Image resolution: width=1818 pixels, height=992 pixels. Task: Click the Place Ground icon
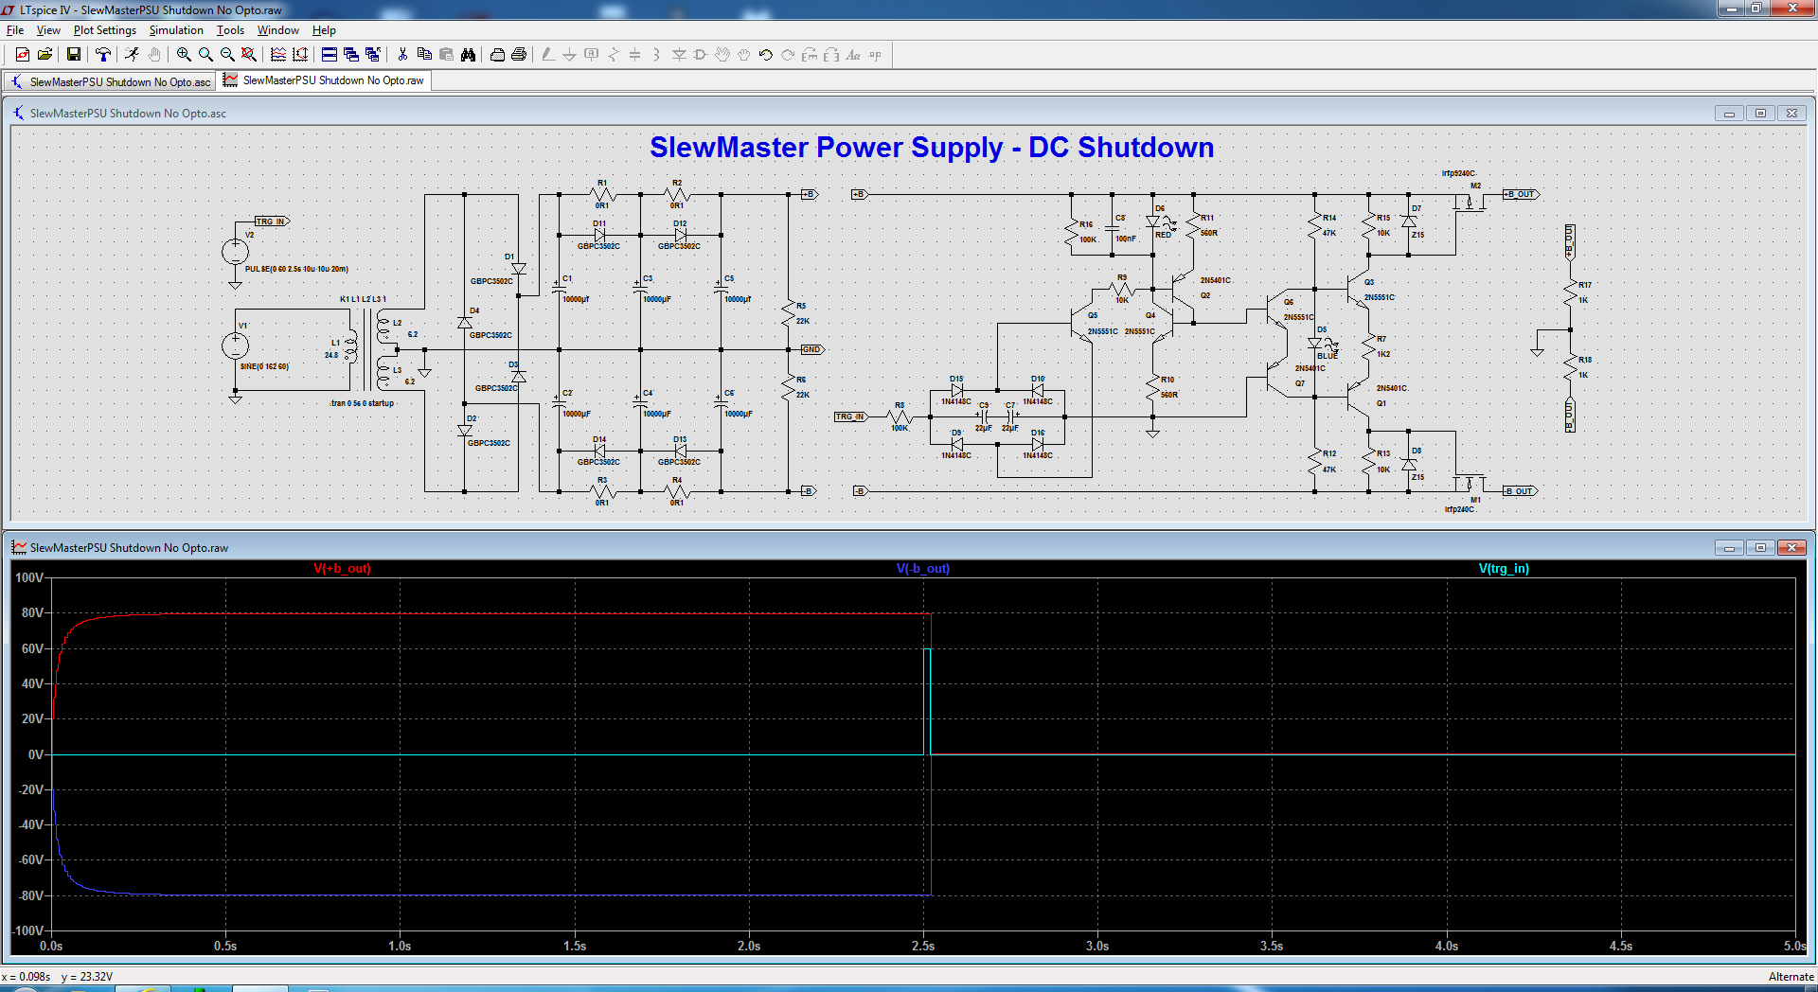(569, 55)
